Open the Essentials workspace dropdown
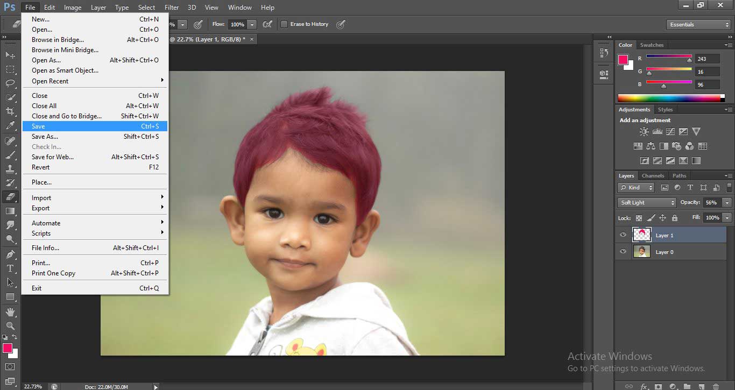This screenshot has width=735, height=390. click(x=698, y=24)
